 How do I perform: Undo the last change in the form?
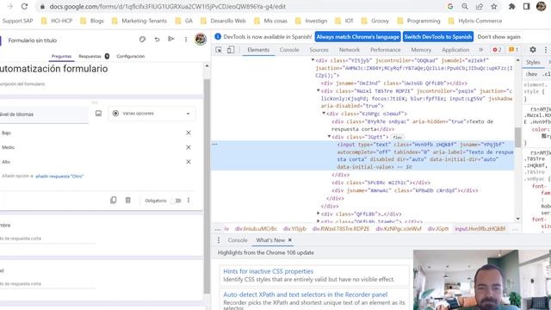157,39
